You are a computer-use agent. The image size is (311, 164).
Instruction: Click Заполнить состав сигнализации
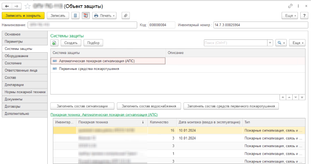click(x=82, y=106)
